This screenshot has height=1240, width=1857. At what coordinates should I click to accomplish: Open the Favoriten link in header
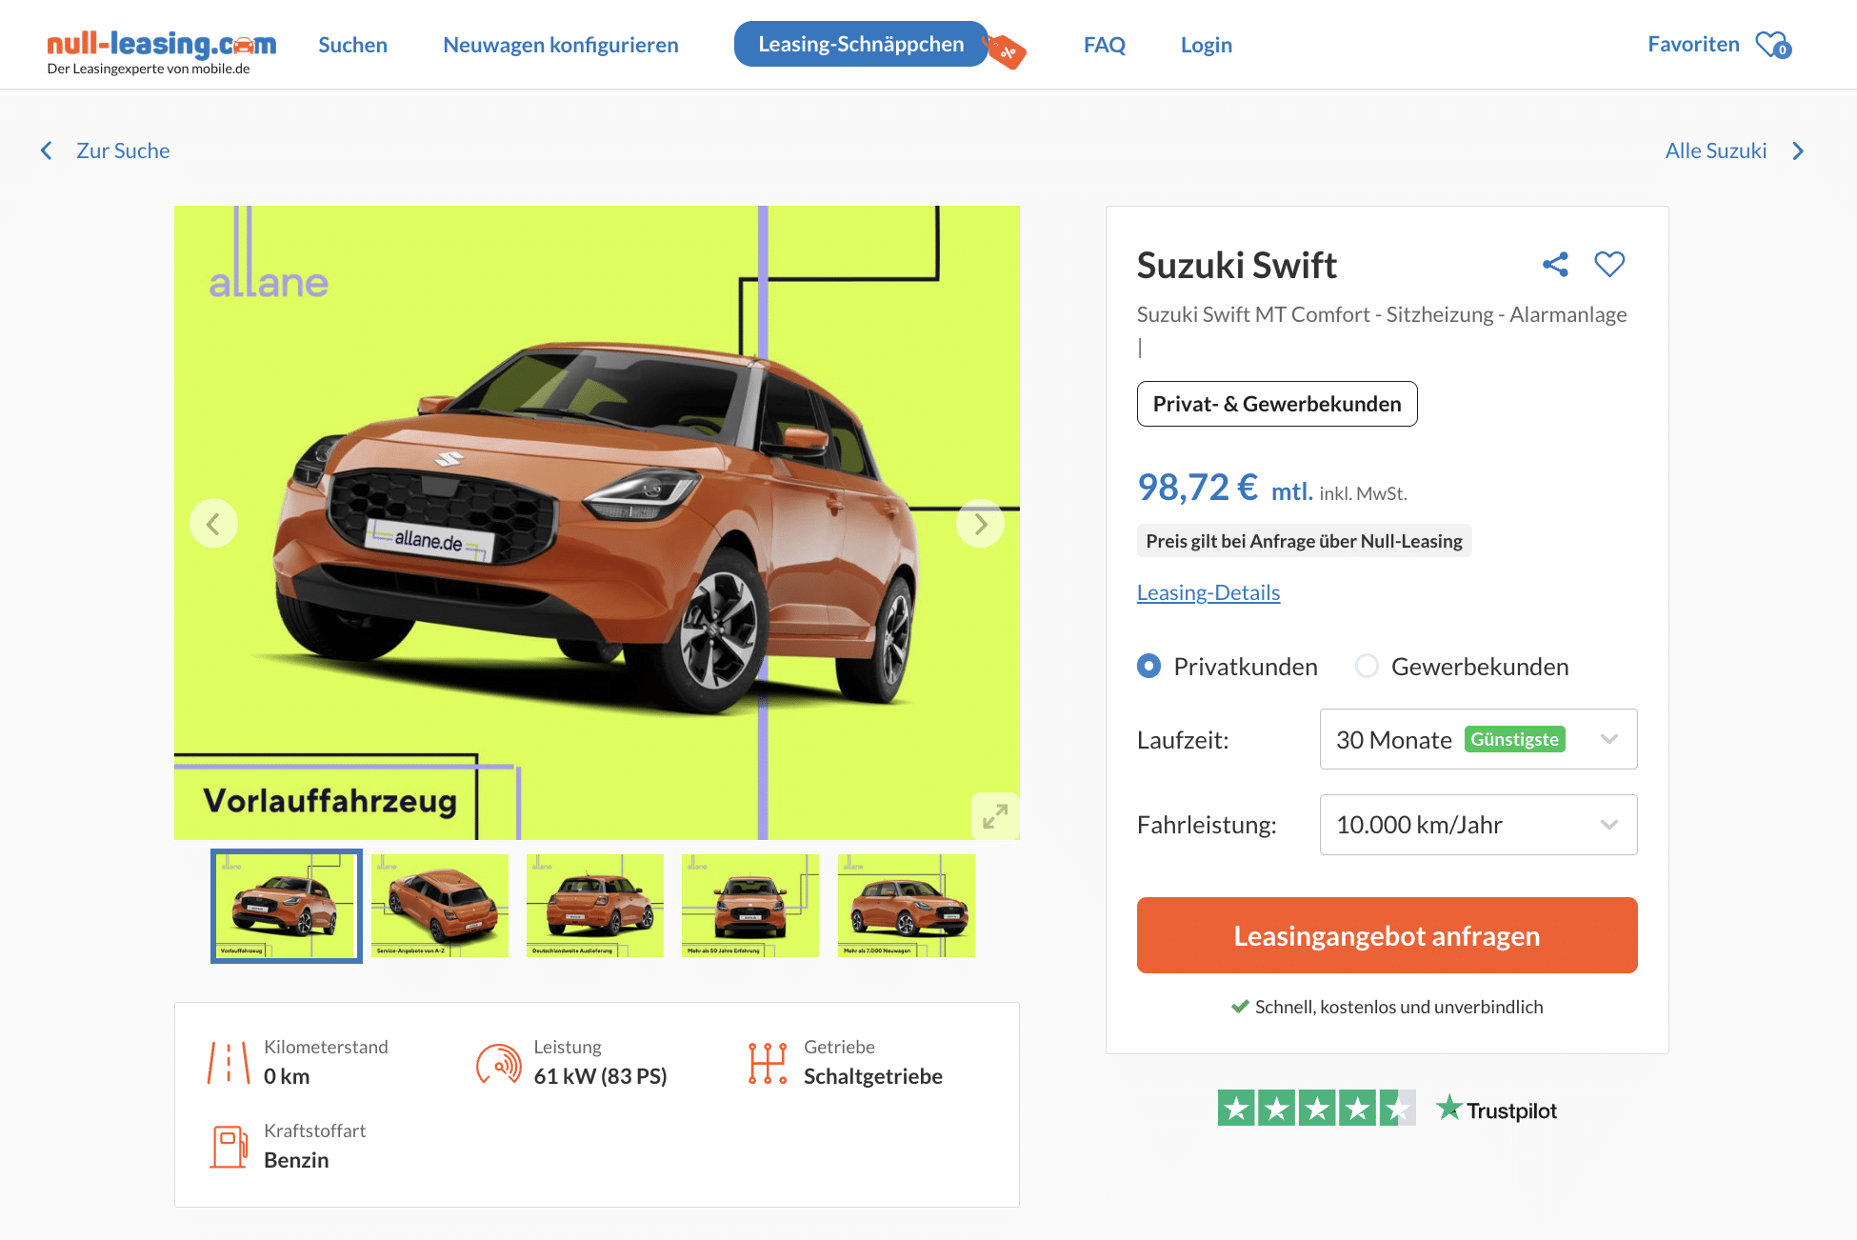point(1693,44)
